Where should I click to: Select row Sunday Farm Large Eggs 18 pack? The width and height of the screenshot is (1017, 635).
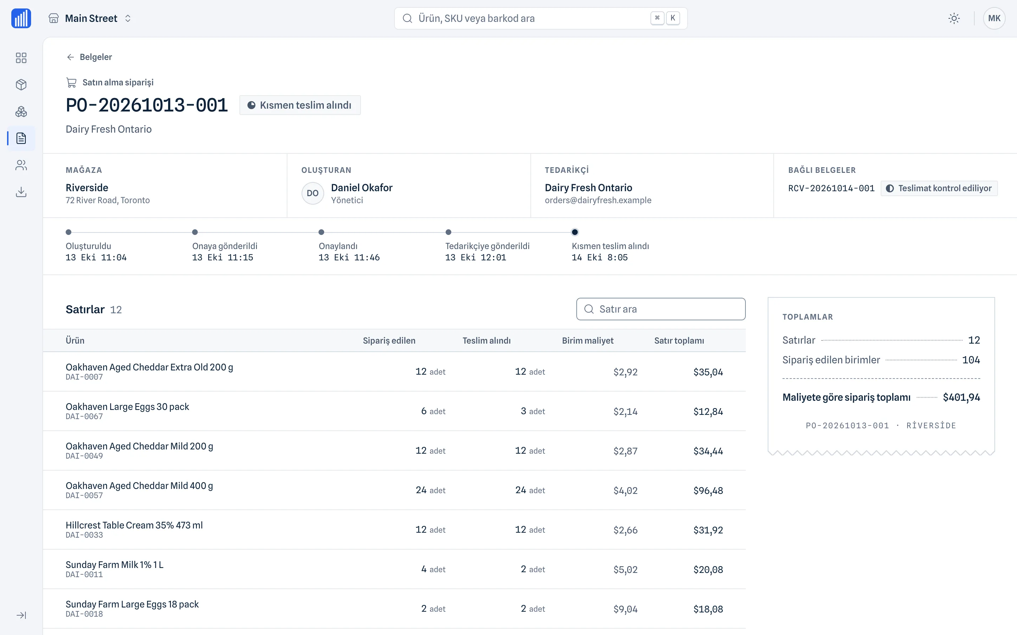394,609
